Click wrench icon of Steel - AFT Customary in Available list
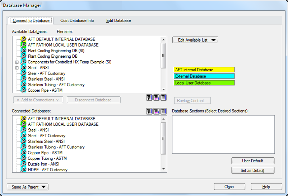This screenshot has width=288, height=196. tap(23, 73)
